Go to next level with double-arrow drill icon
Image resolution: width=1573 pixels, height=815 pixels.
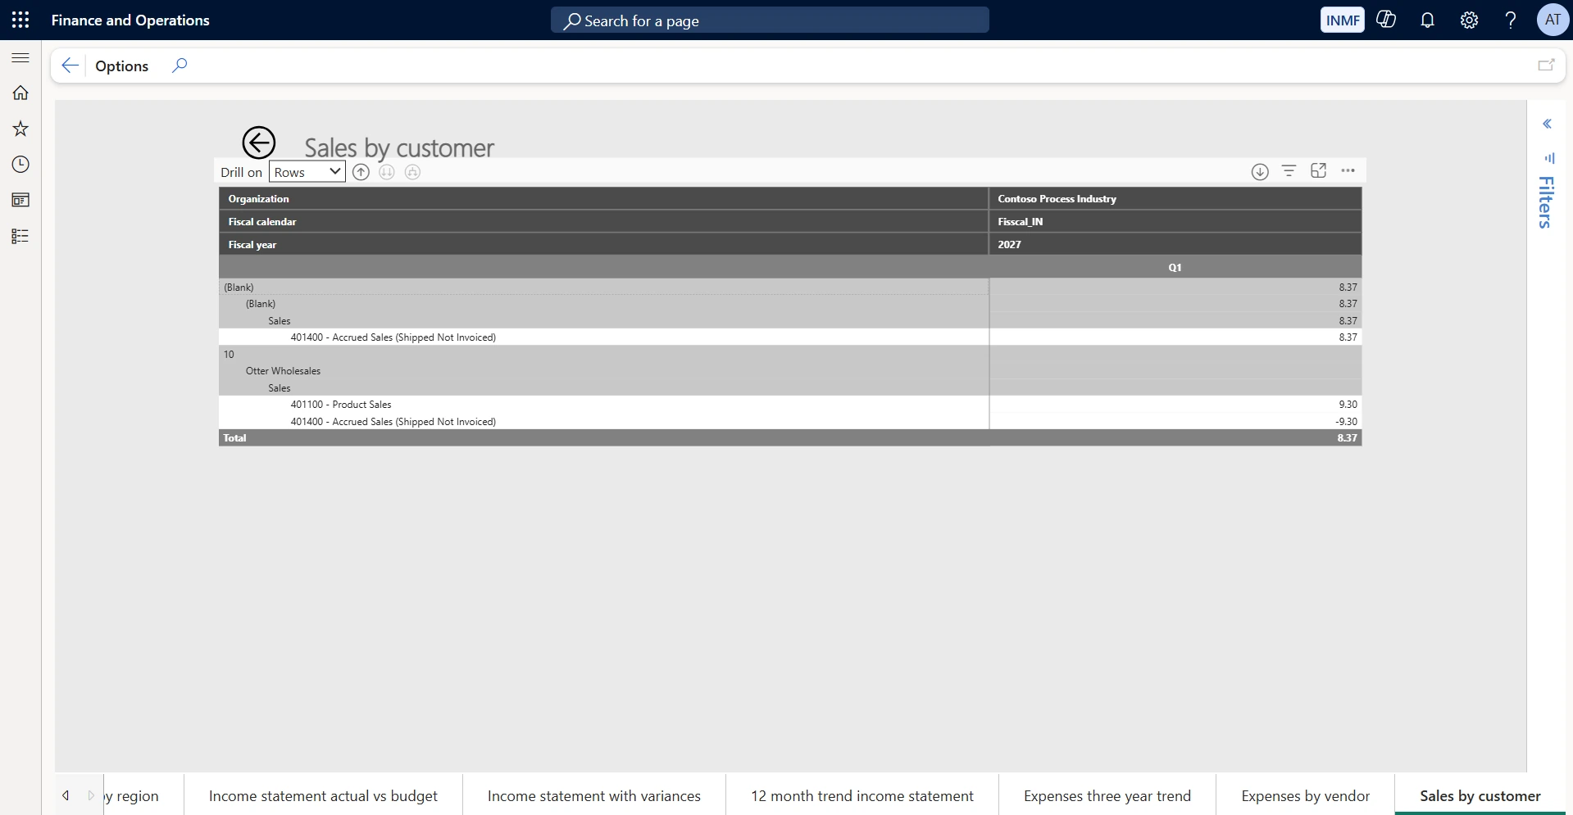[x=387, y=172]
